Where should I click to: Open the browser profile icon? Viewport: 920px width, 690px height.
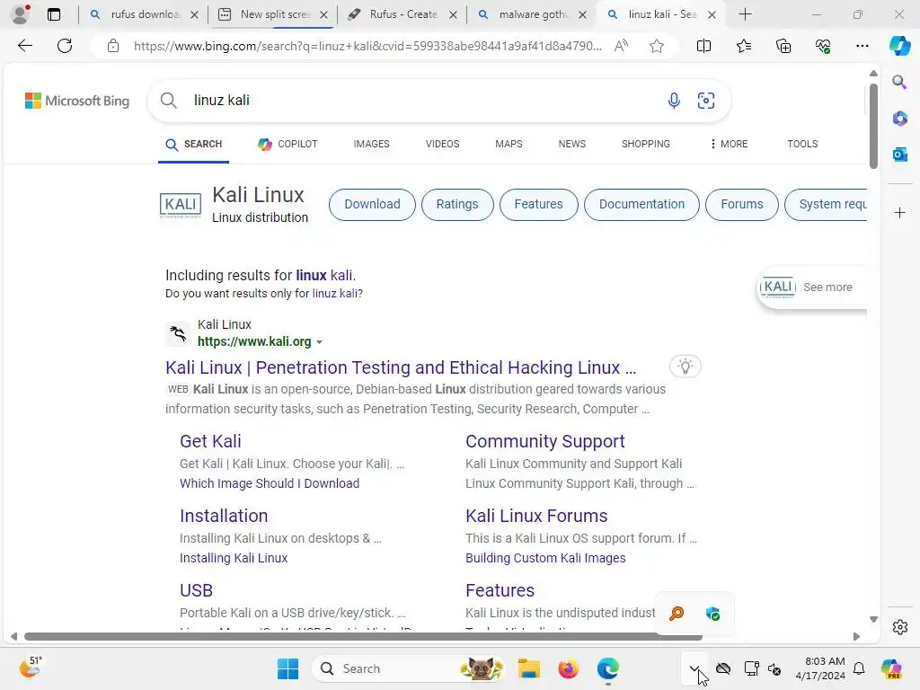pos(21,14)
